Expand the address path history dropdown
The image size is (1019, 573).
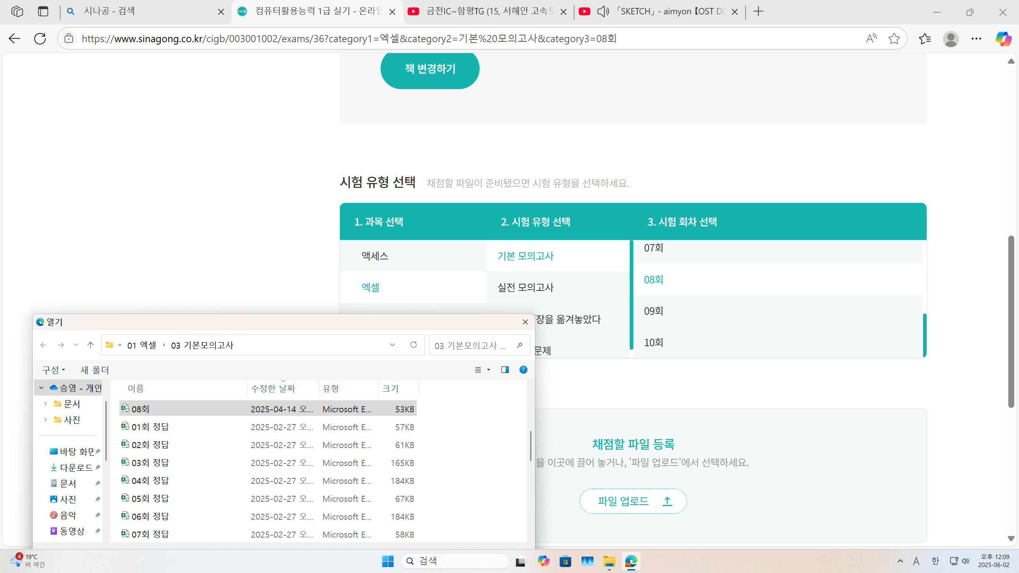point(392,345)
